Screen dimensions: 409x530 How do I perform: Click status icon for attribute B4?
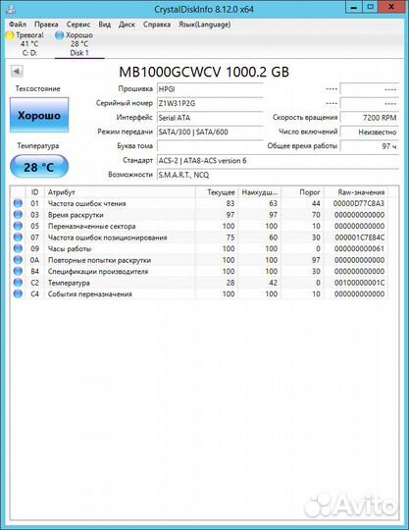(18, 271)
